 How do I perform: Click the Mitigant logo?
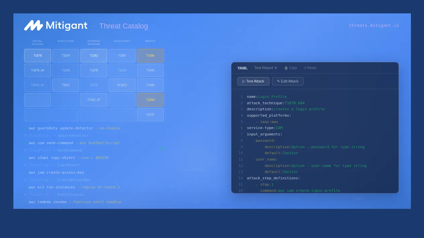point(56,25)
